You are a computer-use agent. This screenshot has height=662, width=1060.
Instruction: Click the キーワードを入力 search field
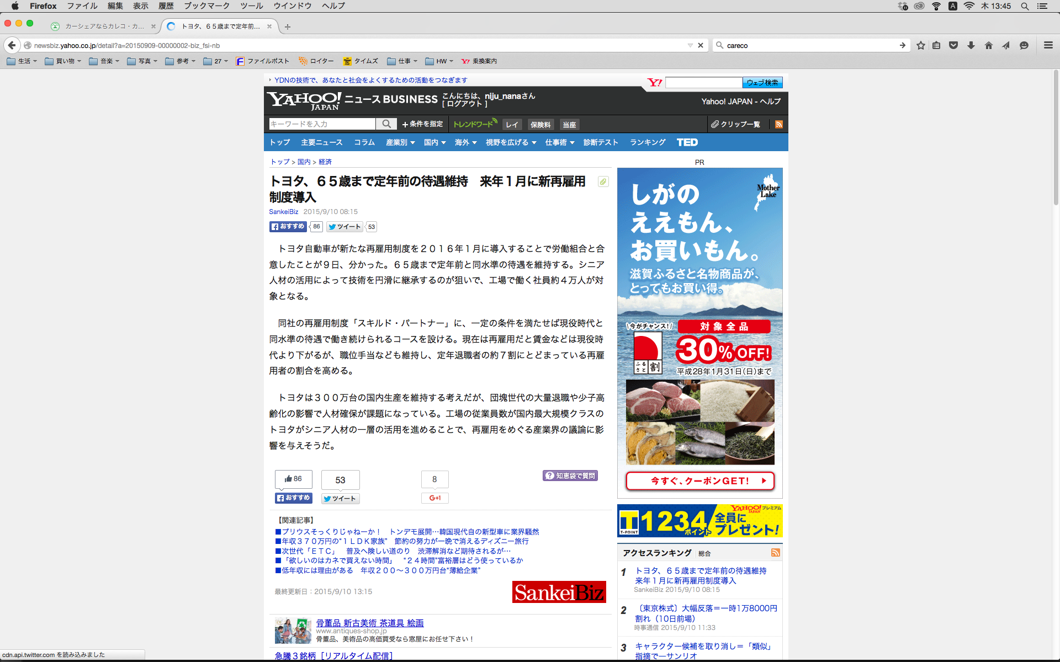[322, 124]
